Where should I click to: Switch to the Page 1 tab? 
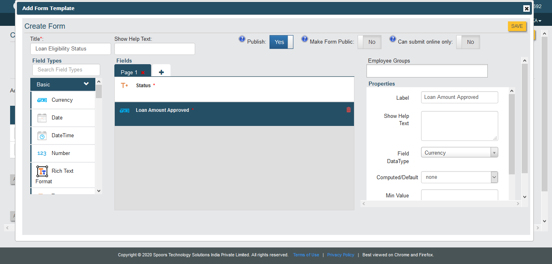(x=129, y=72)
